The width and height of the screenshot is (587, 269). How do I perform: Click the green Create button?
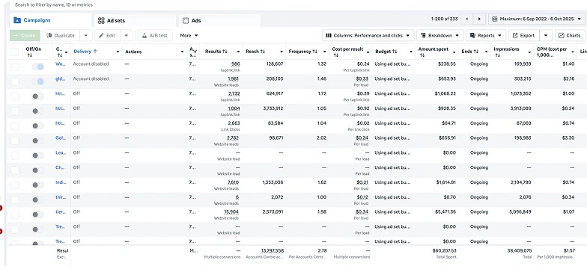click(x=25, y=36)
